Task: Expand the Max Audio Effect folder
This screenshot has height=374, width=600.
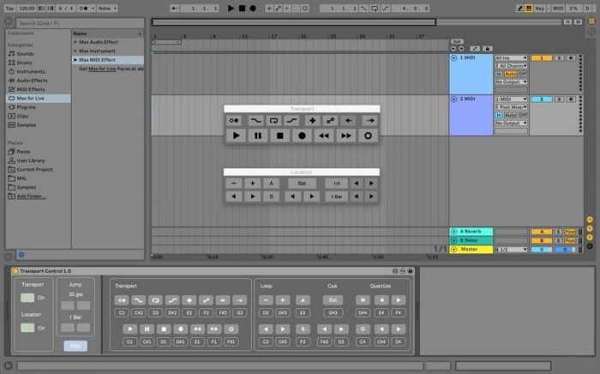Action: 75,41
